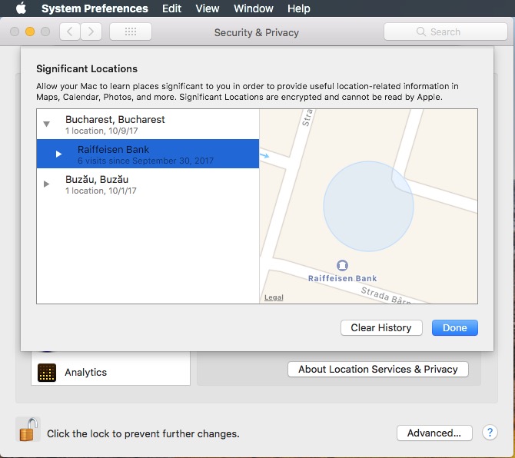
Task: Open the Apple menu
Action: point(21,8)
